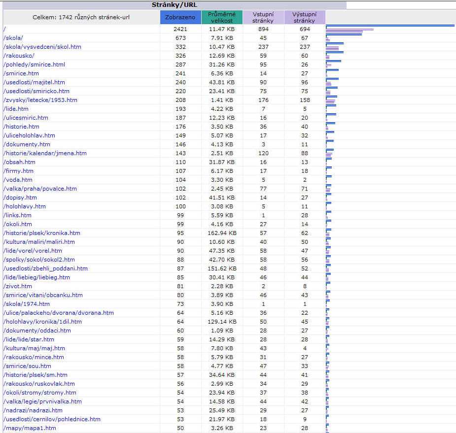Image resolution: width=456 pixels, height=433 pixels.
Task: Open the /dokumenty.htm link
Action: tap(27, 144)
